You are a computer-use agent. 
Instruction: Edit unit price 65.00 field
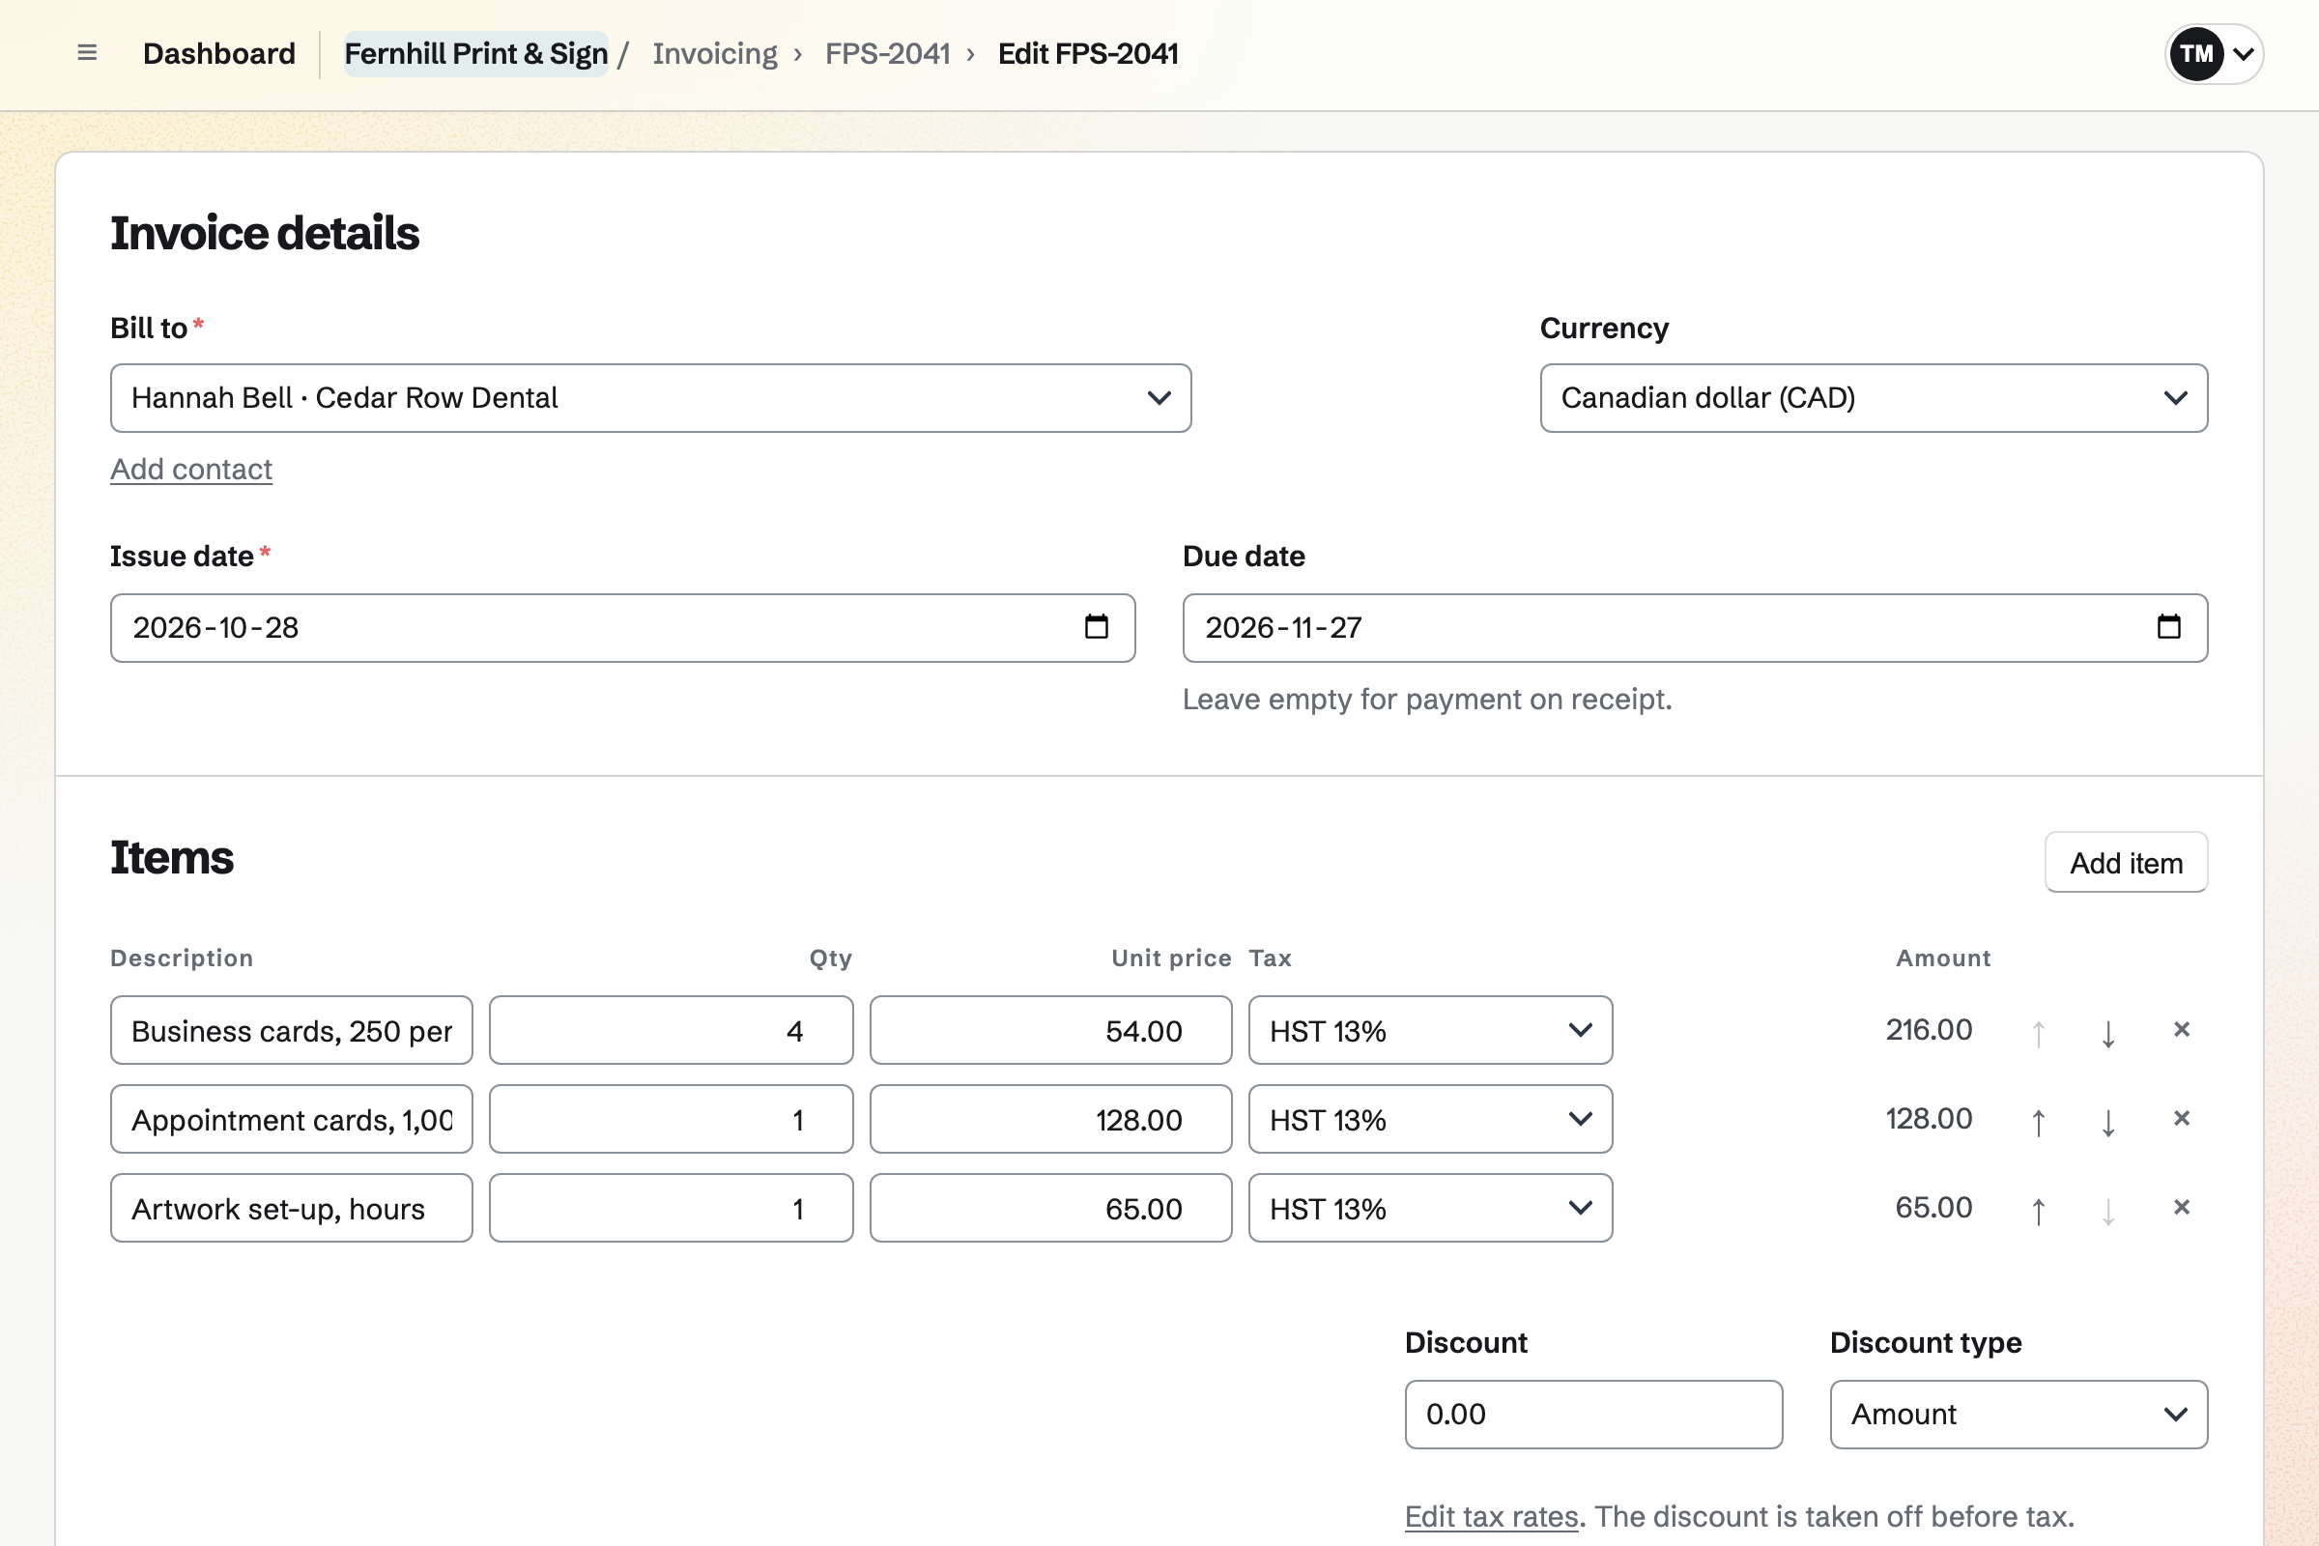pyautogui.click(x=1051, y=1208)
